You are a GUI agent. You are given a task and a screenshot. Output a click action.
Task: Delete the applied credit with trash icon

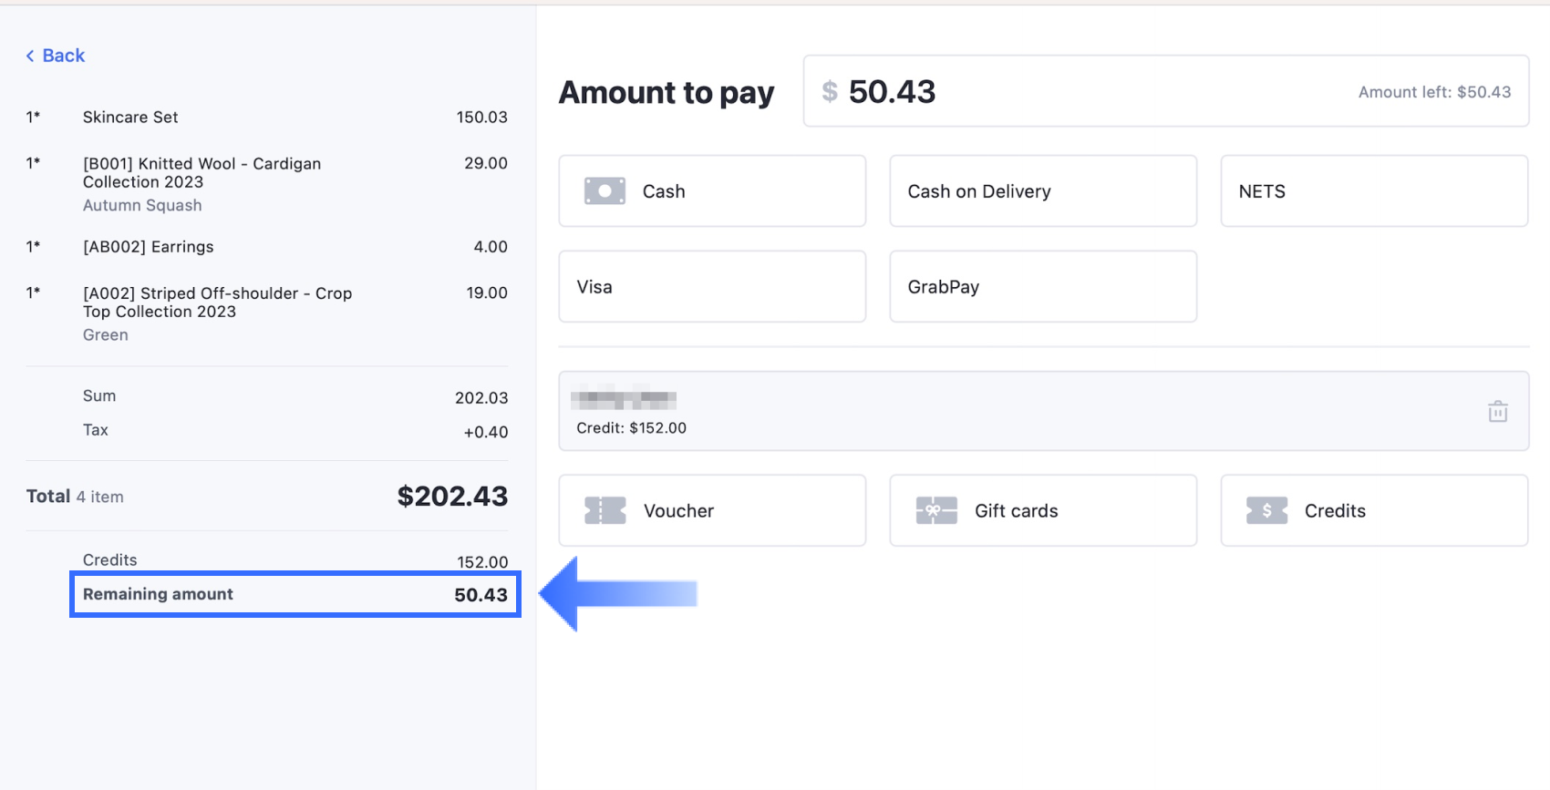pos(1497,412)
